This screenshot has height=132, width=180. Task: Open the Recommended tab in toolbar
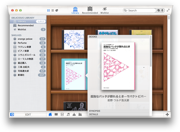point(90,10)
